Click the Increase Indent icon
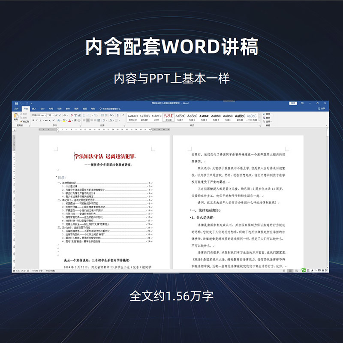 (106, 115)
